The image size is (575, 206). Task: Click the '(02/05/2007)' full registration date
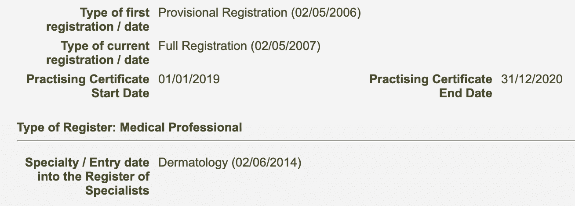click(285, 46)
